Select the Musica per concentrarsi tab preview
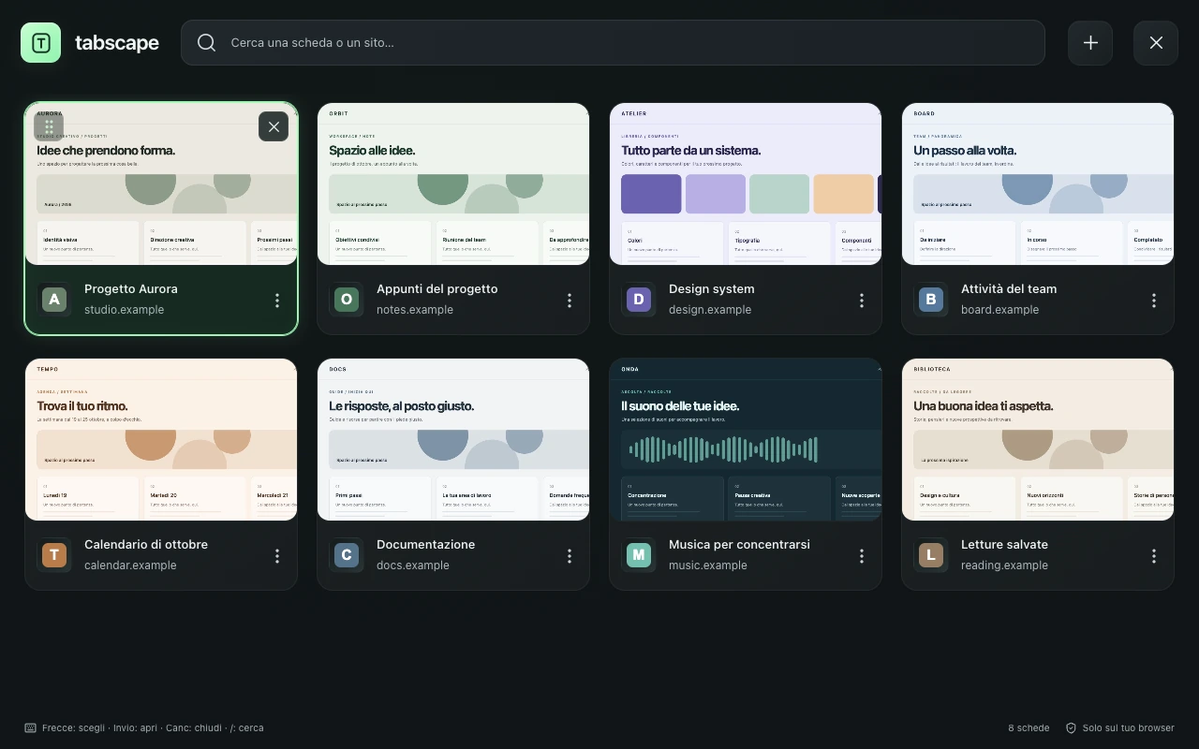The height and width of the screenshot is (749, 1199). tap(746, 440)
